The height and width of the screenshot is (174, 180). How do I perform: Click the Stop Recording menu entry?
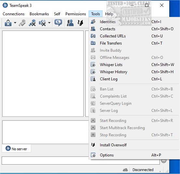134,135
